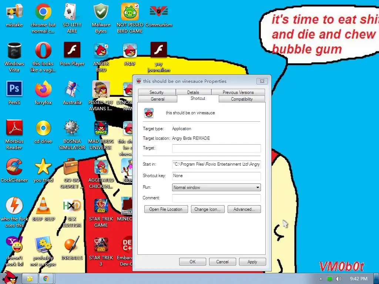Select the Opera icon labeled "this looks like"

pyautogui.click(x=43, y=57)
